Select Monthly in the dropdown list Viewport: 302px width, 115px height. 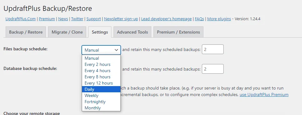pos(101,108)
